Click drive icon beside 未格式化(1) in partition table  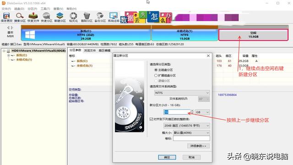[x=73, y=66]
